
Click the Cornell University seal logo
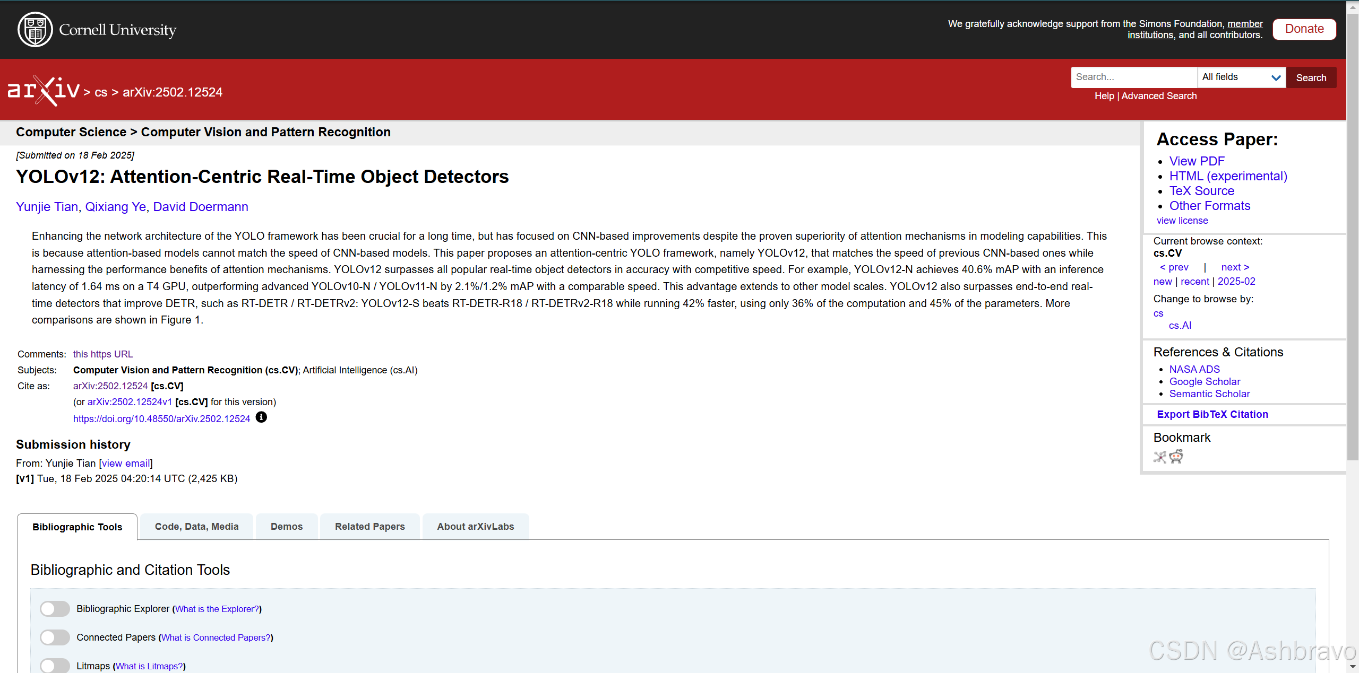[x=35, y=30]
